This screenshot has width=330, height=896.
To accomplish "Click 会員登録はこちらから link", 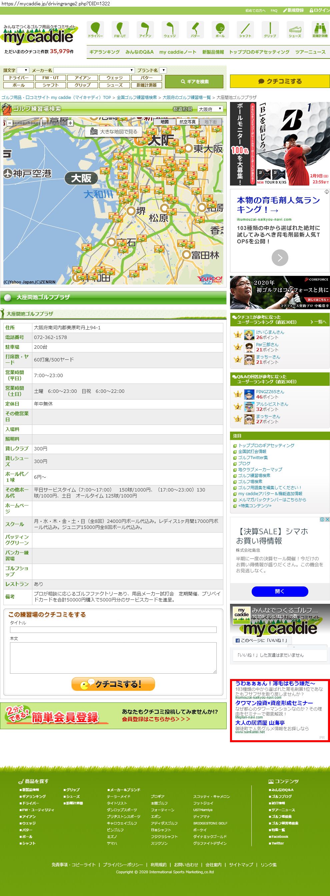I will (x=156, y=719).
